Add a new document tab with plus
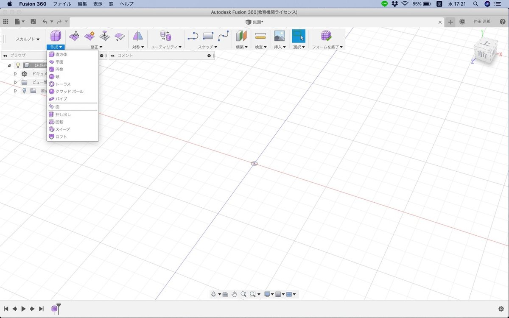This screenshot has width=509, height=318. tap(450, 22)
